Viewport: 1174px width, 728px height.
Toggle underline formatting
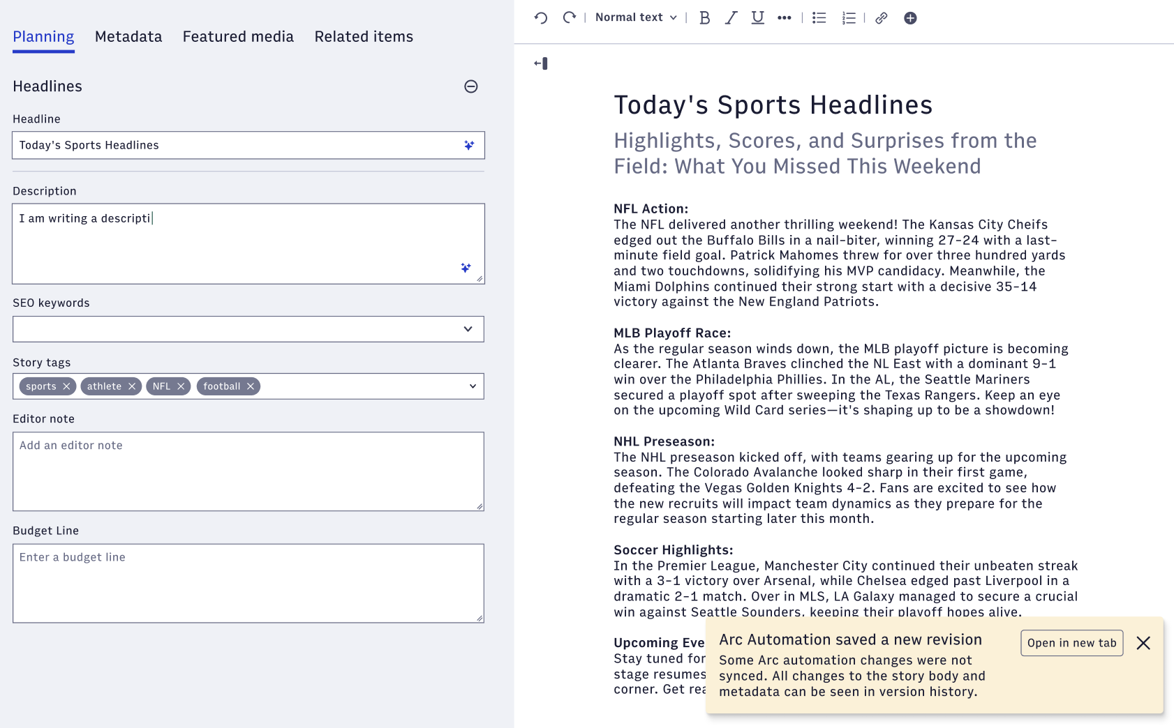point(757,18)
